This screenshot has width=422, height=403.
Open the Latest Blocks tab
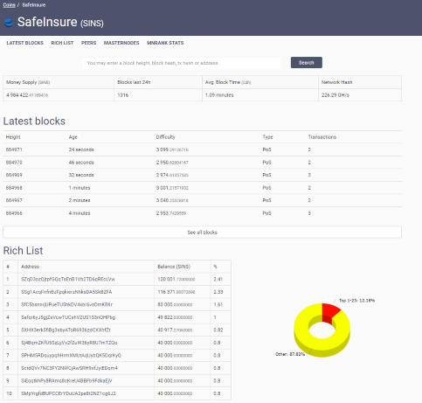click(x=24, y=43)
